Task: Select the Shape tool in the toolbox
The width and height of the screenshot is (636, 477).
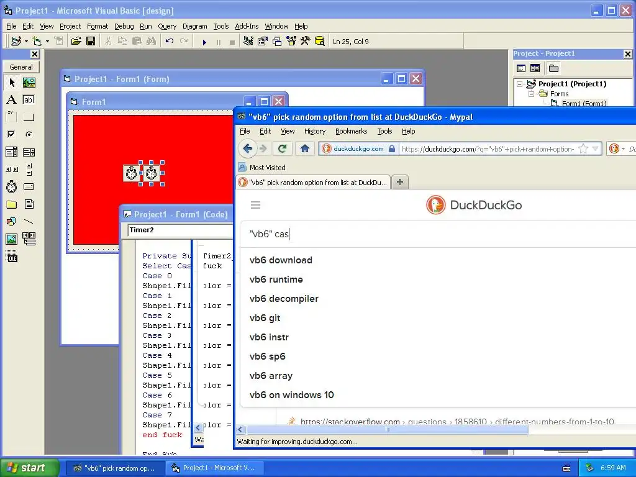Action: point(12,222)
